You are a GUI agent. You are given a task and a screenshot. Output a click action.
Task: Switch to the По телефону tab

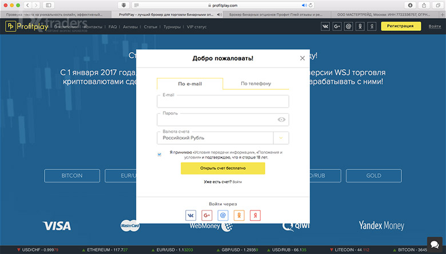(x=256, y=84)
